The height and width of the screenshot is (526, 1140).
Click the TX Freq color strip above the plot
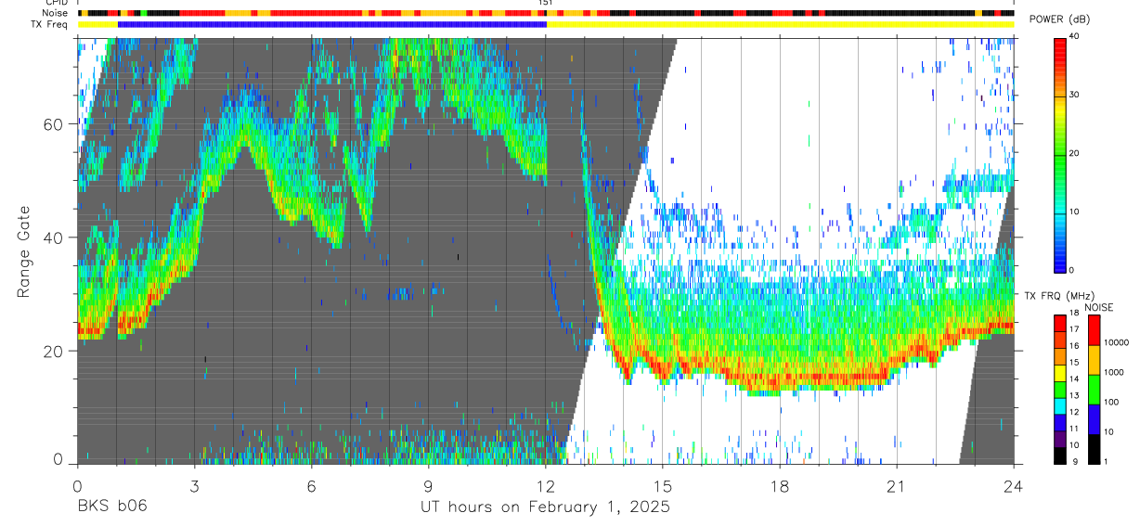pyautogui.click(x=546, y=24)
